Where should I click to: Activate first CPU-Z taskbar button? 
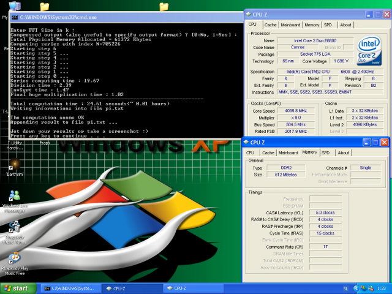click(x=132, y=288)
